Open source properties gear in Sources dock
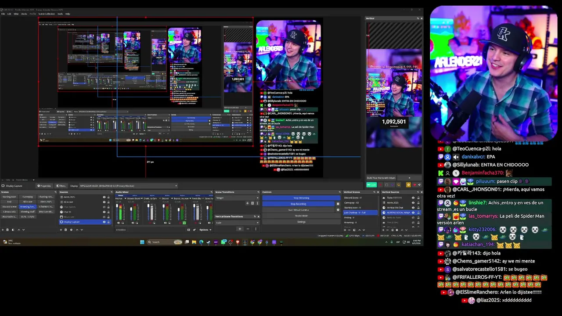Image resolution: width=562 pixels, height=316 pixels. pos(71,230)
